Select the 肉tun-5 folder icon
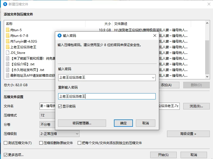This screenshot has width=213, height=159. click(x=8, y=30)
